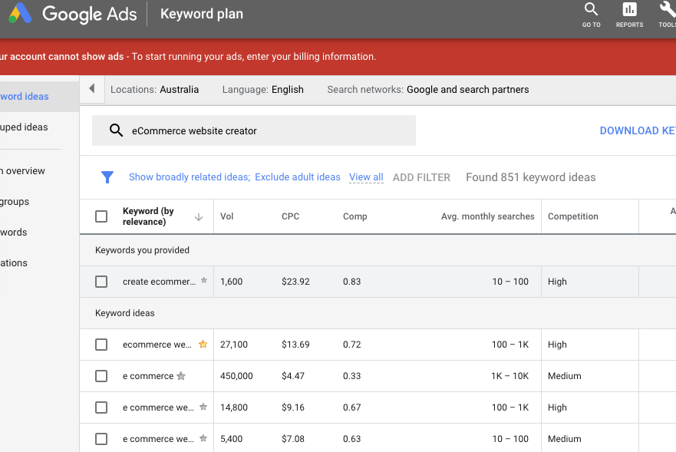The height and width of the screenshot is (452, 676).
Task: Click the $13.69 CPC value
Action: (x=295, y=345)
